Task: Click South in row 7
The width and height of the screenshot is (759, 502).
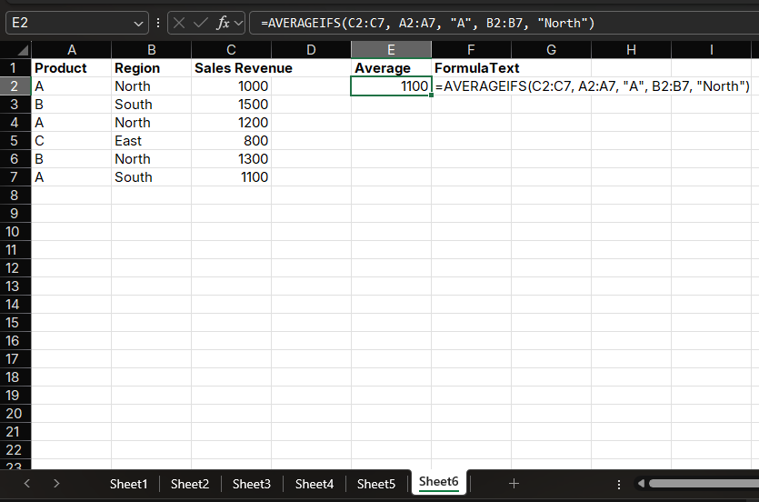Action: (x=152, y=177)
